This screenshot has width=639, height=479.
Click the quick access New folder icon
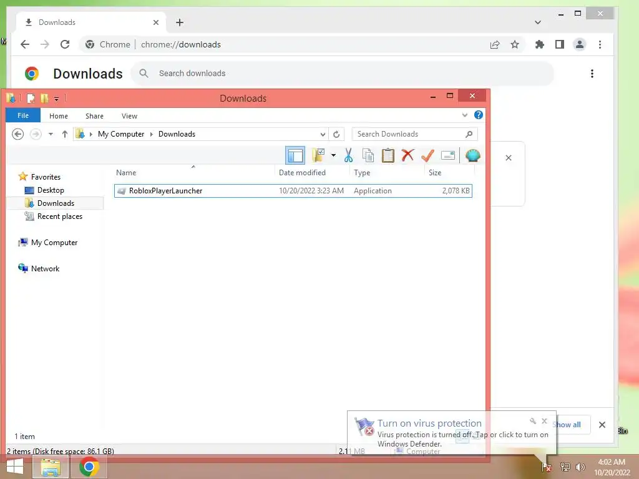tap(44, 98)
